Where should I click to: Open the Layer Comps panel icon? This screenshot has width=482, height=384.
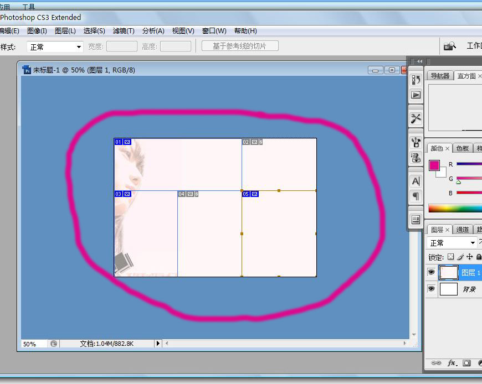(416, 220)
